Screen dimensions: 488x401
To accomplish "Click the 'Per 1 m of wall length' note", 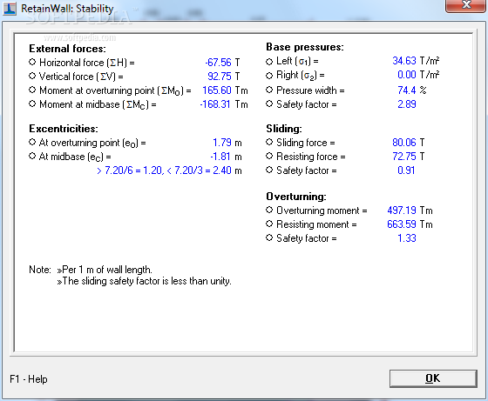I will point(105,270).
